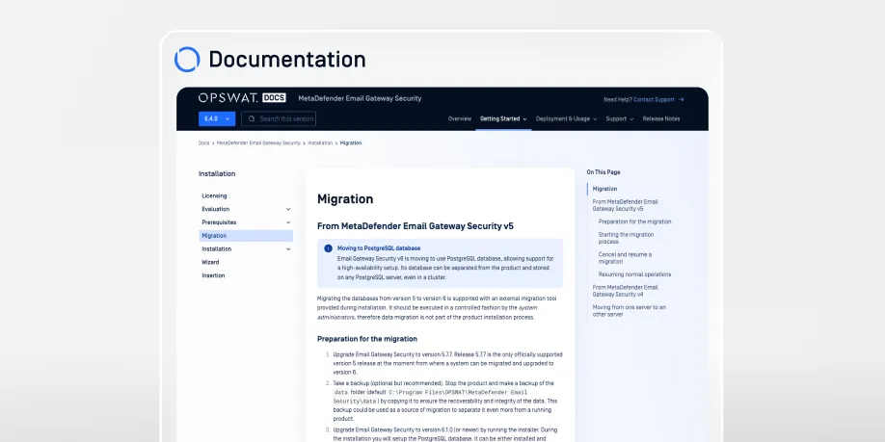Click the Docs breadcrumb link
The width and height of the screenshot is (885, 442).
[x=203, y=143]
